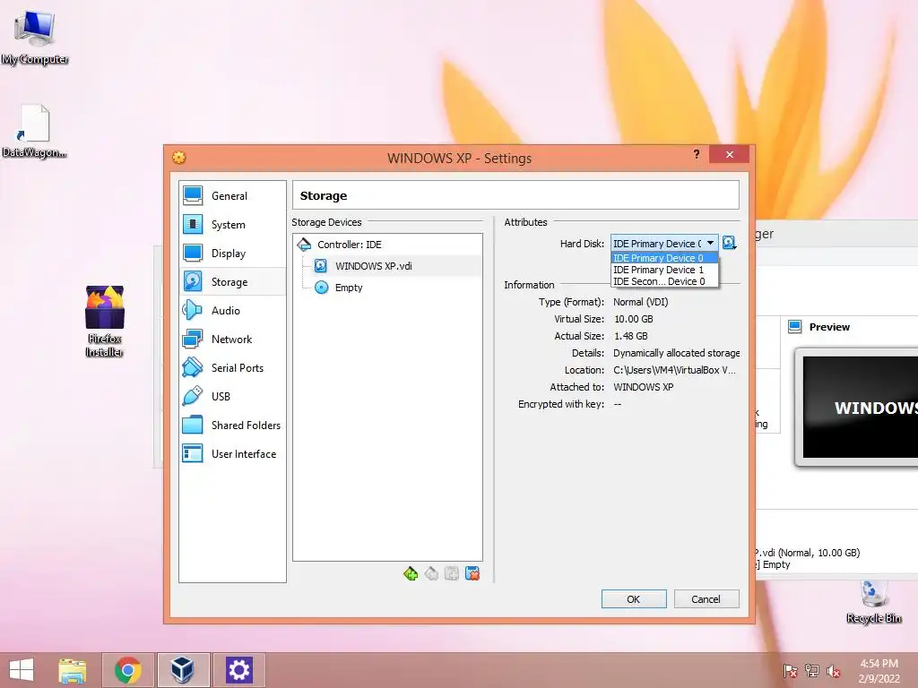
Task: Click the IDE controller icon
Action: pyautogui.click(x=304, y=245)
